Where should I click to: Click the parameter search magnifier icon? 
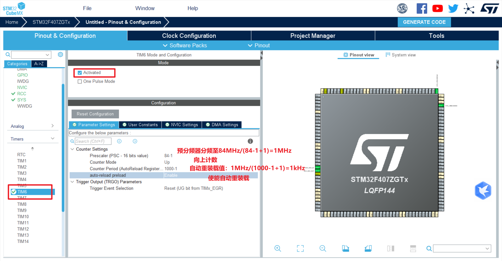72,141
